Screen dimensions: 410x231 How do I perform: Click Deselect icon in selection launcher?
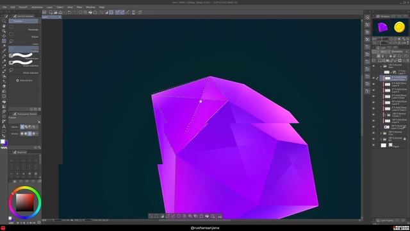click(151, 216)
